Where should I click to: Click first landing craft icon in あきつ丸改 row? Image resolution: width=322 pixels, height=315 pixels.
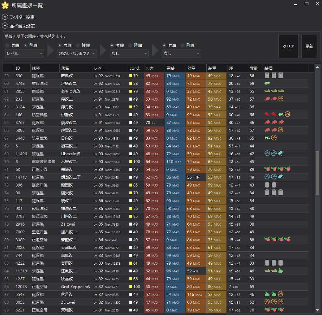[x=267, y=91]
